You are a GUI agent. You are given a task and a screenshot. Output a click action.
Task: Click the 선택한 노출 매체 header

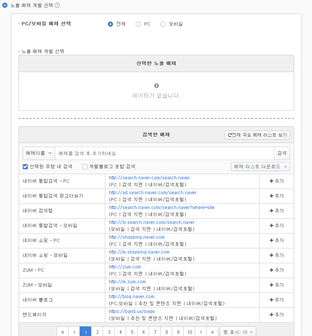click(156, 63)
